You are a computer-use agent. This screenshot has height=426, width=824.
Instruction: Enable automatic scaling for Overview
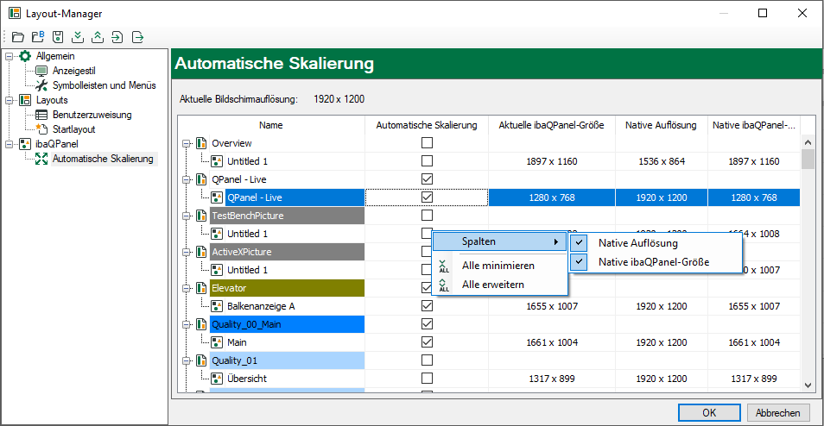pyautogui.click(x=427, y=143)
